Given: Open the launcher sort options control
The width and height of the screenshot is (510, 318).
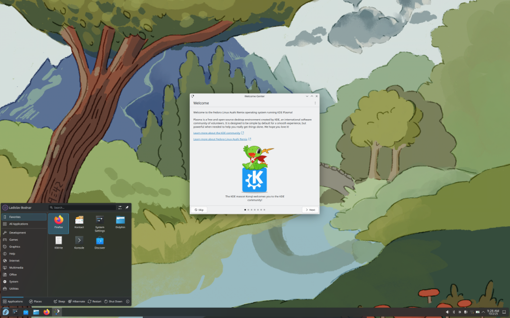Looking at the screenshot, I should [x=120, y=207].
